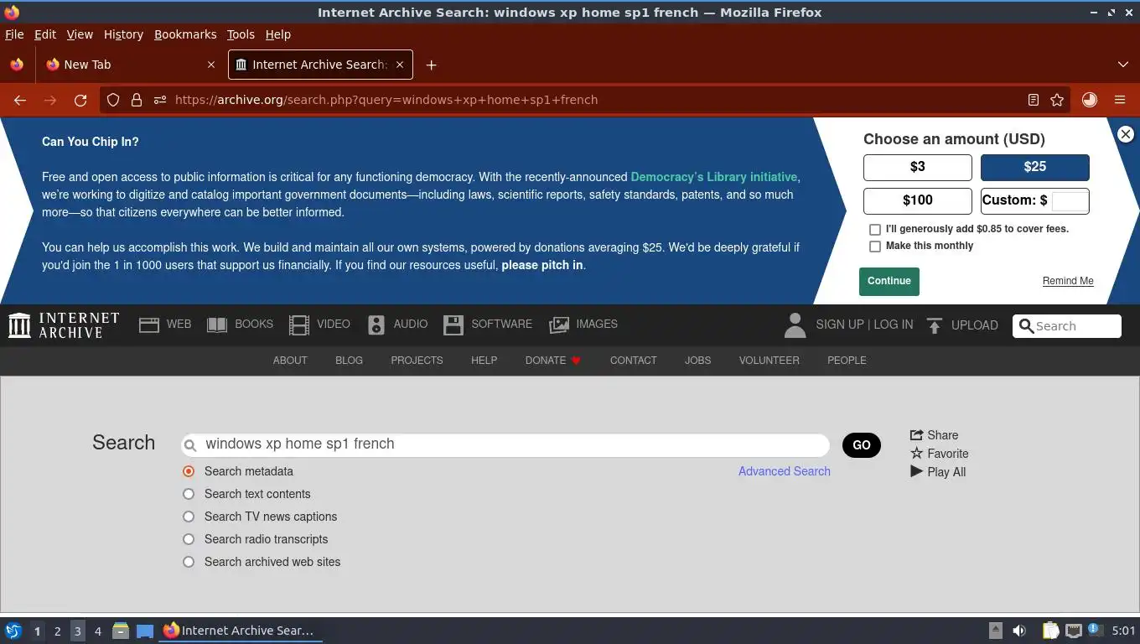1140x644 pixels.
Task: Focus the top-right Search box
Action: click(1067, 326)
